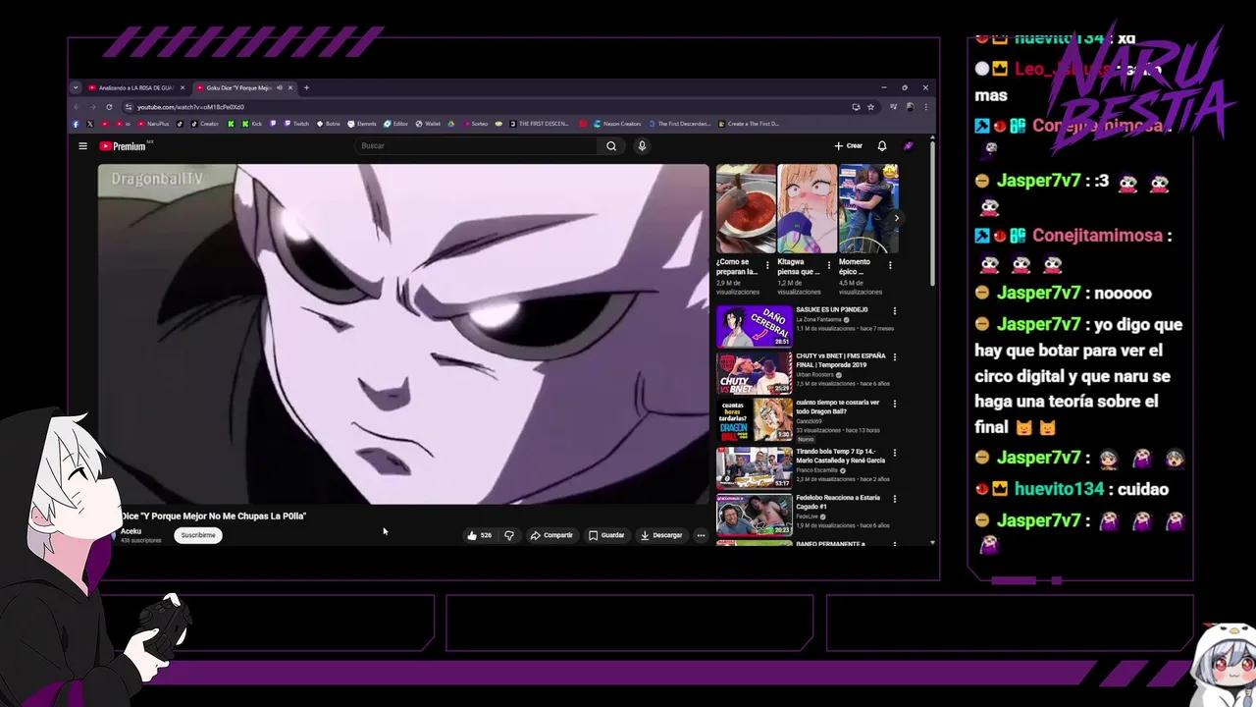Open options for Tirando bola Temp 7 video
This screenshot has height=707, width=1256.
894,453
